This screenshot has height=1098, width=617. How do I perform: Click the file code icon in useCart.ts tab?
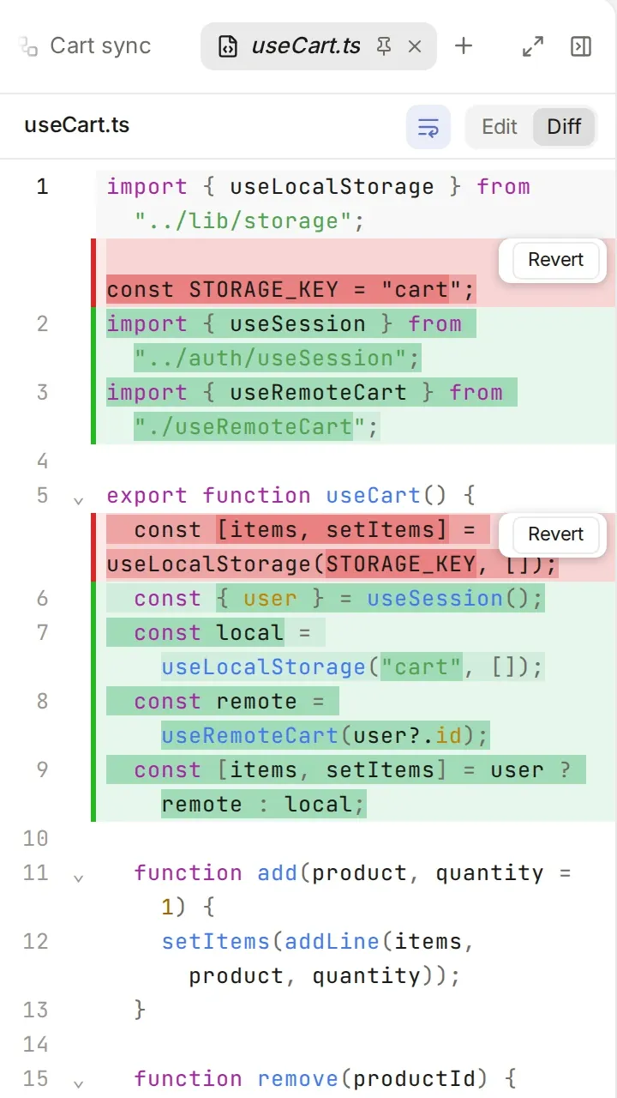point(227,46)
